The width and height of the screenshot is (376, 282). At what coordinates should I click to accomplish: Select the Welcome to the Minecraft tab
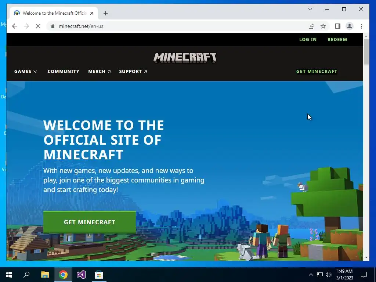54,13
